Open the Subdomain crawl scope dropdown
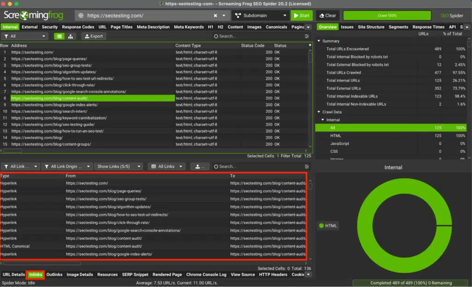 tap(261, 15)
